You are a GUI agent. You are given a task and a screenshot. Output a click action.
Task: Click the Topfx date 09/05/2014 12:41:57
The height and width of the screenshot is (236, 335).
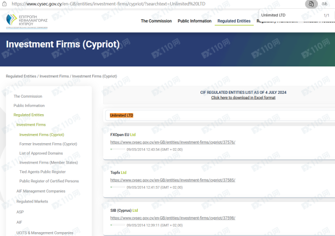[x=154, y=187]
